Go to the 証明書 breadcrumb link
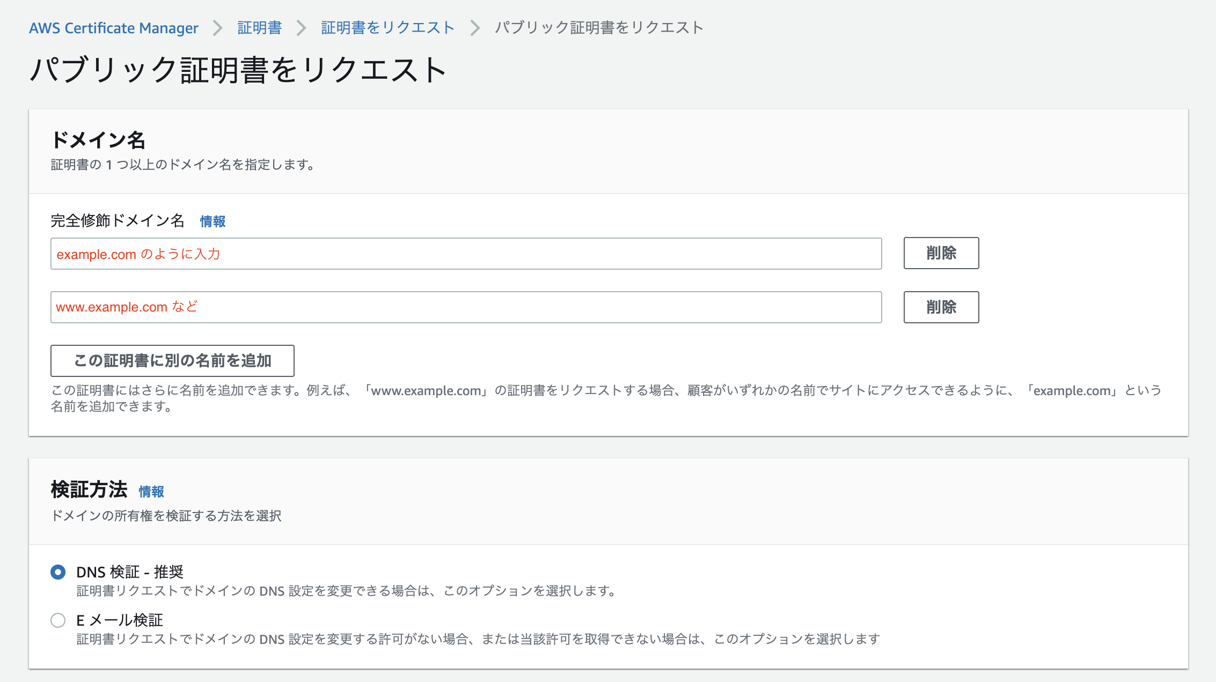The image size is (1216, 682). click(260, 28)
